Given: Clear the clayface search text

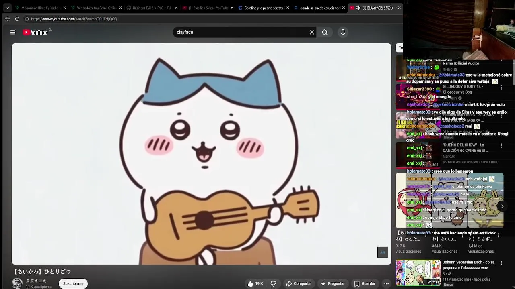Looking at the screenshot, I should point(312,32).
